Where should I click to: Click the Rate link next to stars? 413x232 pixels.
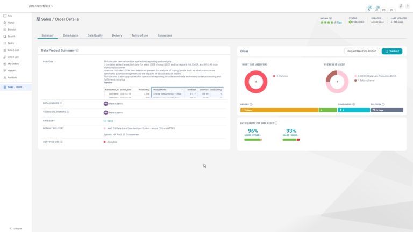click(339, 23)
